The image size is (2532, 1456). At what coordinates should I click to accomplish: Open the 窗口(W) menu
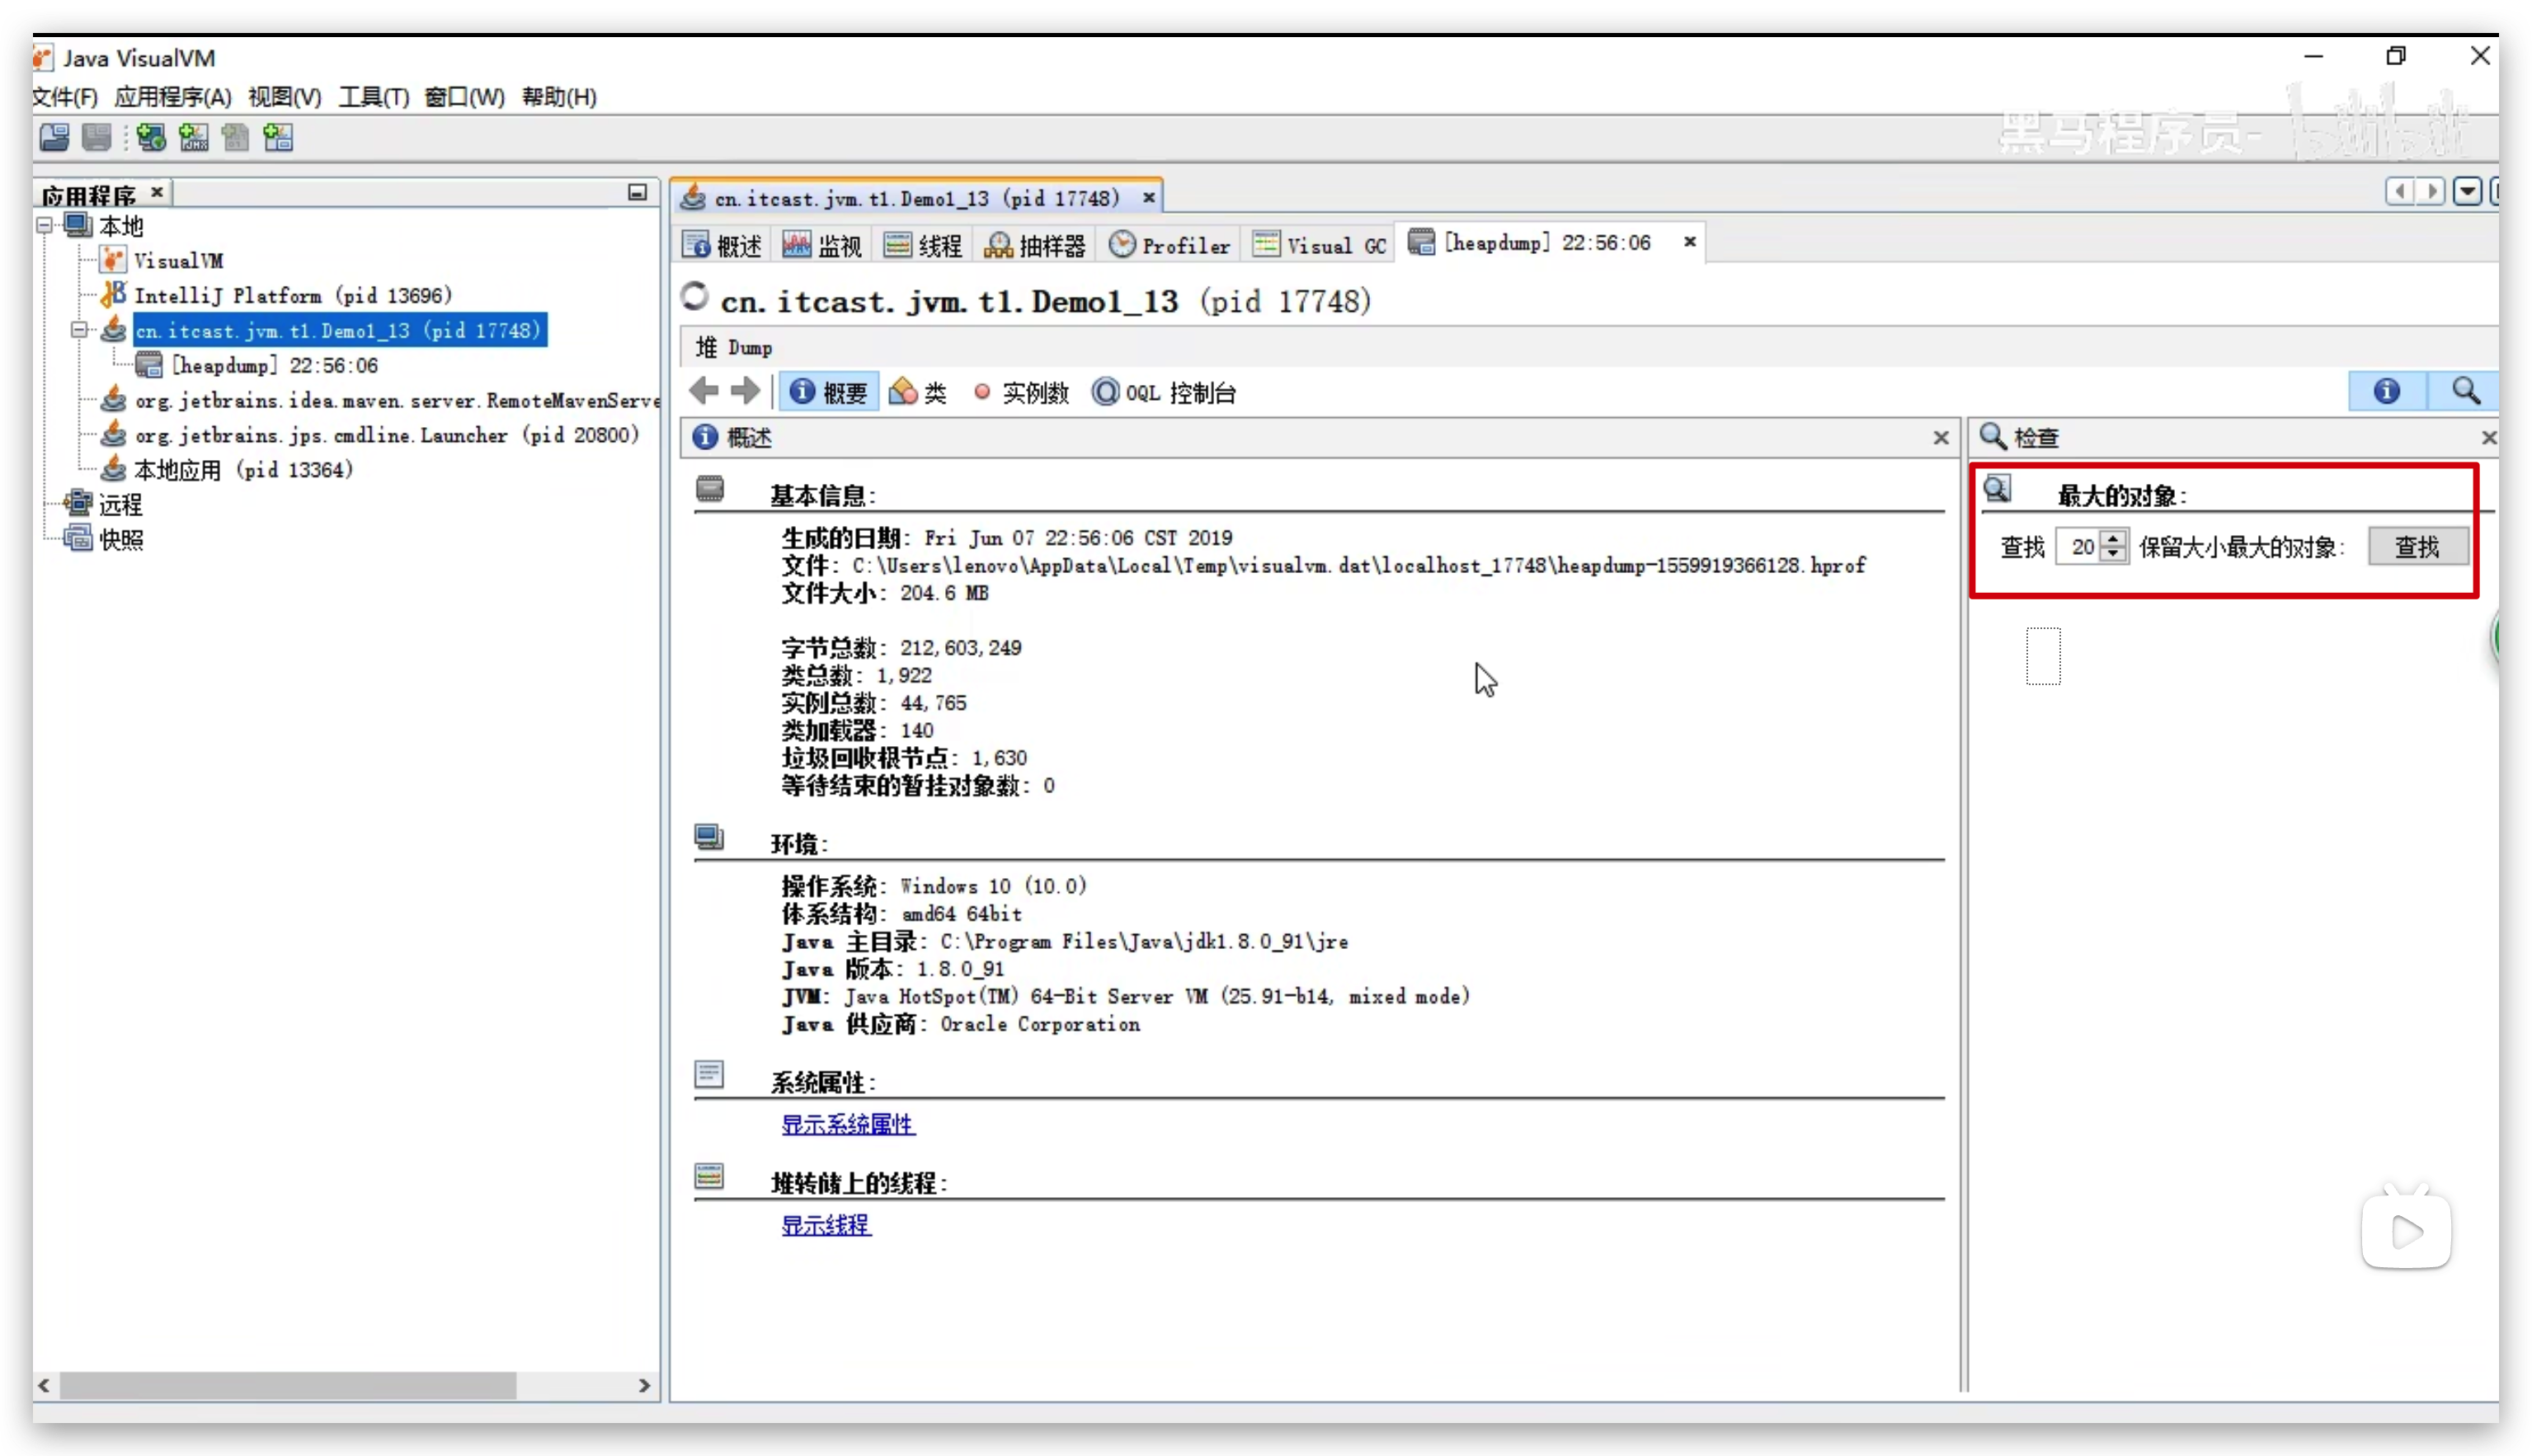click(461, 96)
